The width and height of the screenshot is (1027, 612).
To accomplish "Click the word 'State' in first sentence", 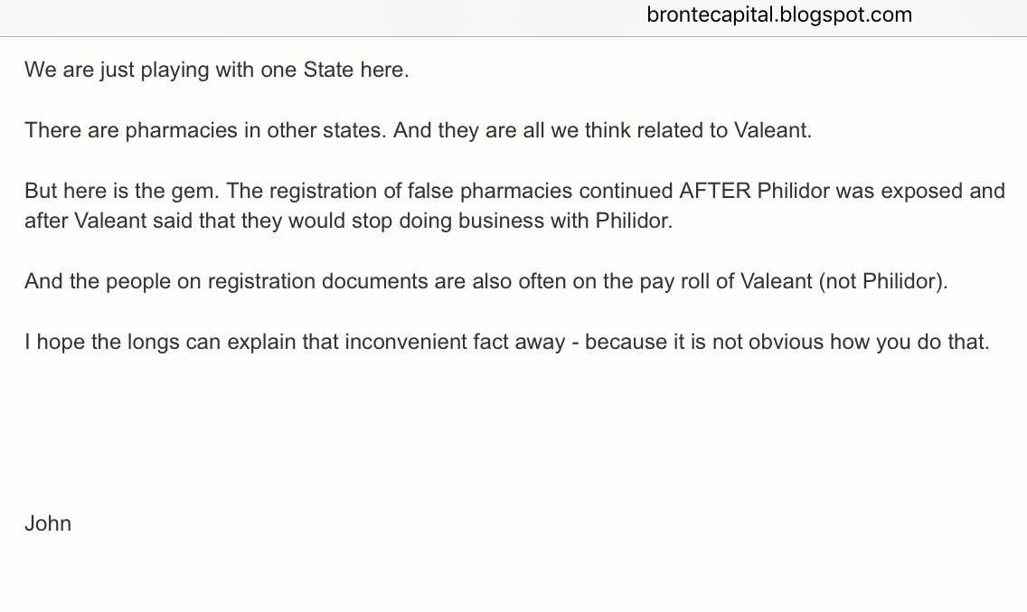I will (328, 70).
